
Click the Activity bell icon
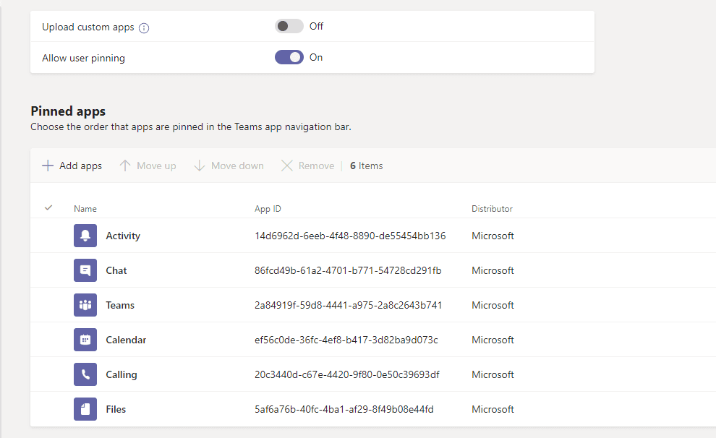coord(85,236)
